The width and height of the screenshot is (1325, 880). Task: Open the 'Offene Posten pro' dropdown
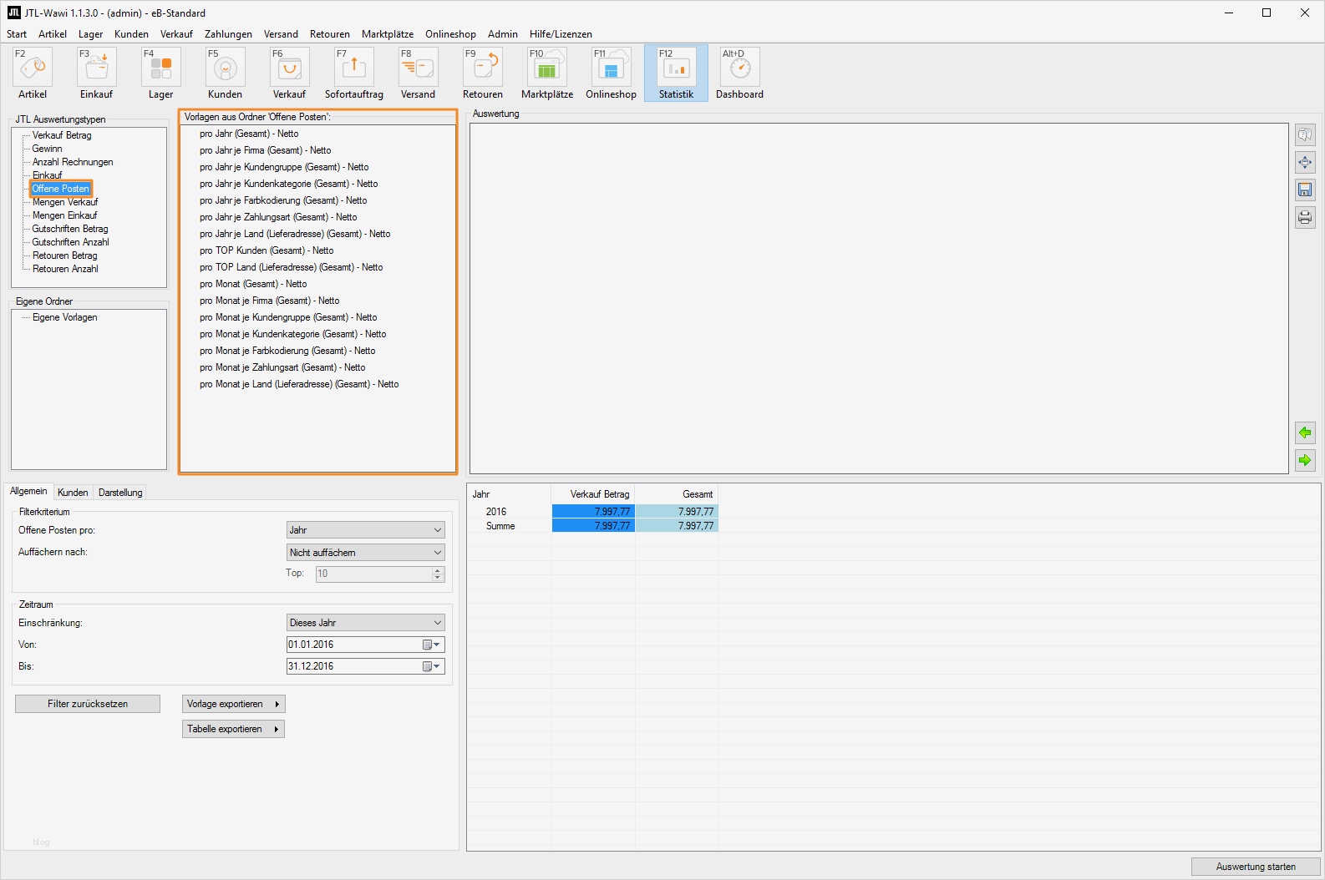(366, 530)
